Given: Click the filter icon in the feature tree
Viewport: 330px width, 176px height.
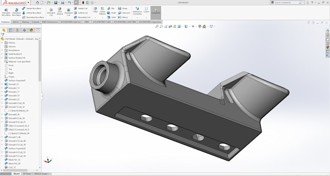Looking at the screenshot, I should [2, 35].
